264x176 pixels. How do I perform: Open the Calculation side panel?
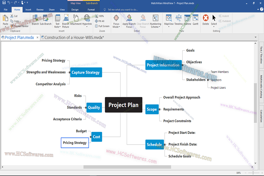coord(261,116)
